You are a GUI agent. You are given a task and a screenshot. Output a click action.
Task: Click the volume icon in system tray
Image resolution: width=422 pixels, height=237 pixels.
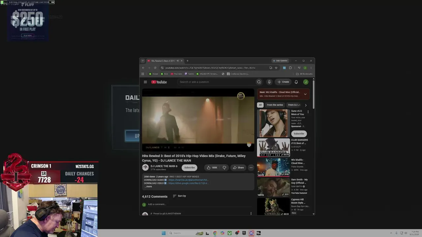pyautogui.click(x=406, y=233)
